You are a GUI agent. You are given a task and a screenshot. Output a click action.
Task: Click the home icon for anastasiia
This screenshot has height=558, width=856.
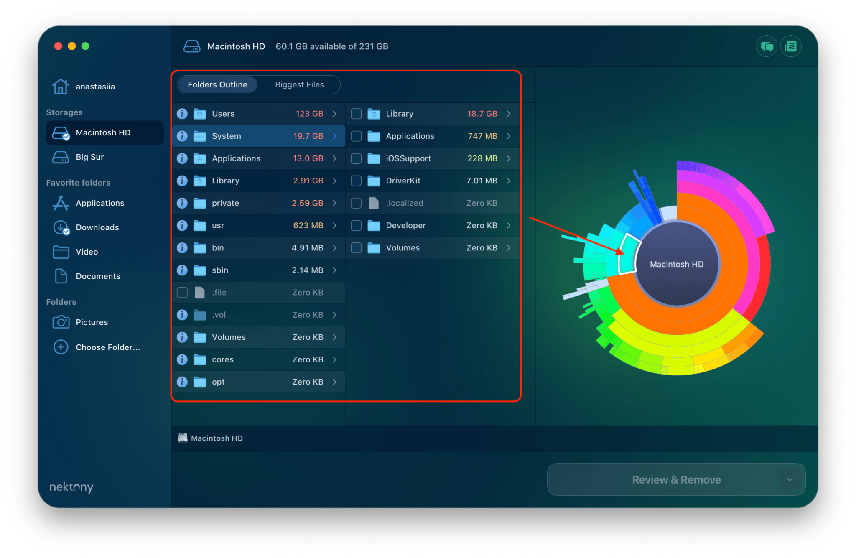coord(61,86)
